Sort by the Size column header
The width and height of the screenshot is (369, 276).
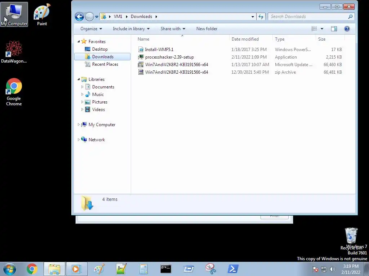(x=330, y=39)
